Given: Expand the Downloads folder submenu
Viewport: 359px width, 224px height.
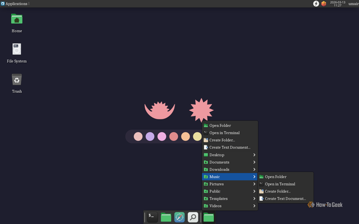Looking at the screenshot, I should pyautogui.click(x=230, y=170).
